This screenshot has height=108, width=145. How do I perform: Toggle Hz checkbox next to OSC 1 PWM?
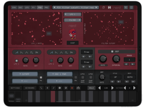(76, 77)
